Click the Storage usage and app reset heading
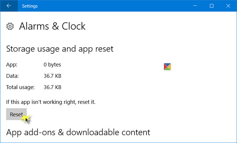The height and width of the screenshot is (143, 237). pyautogui.click(x=60, y=49)
